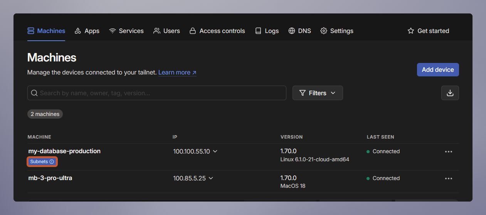
Task: Focus the machine search field
Action: tap(157, 93)
